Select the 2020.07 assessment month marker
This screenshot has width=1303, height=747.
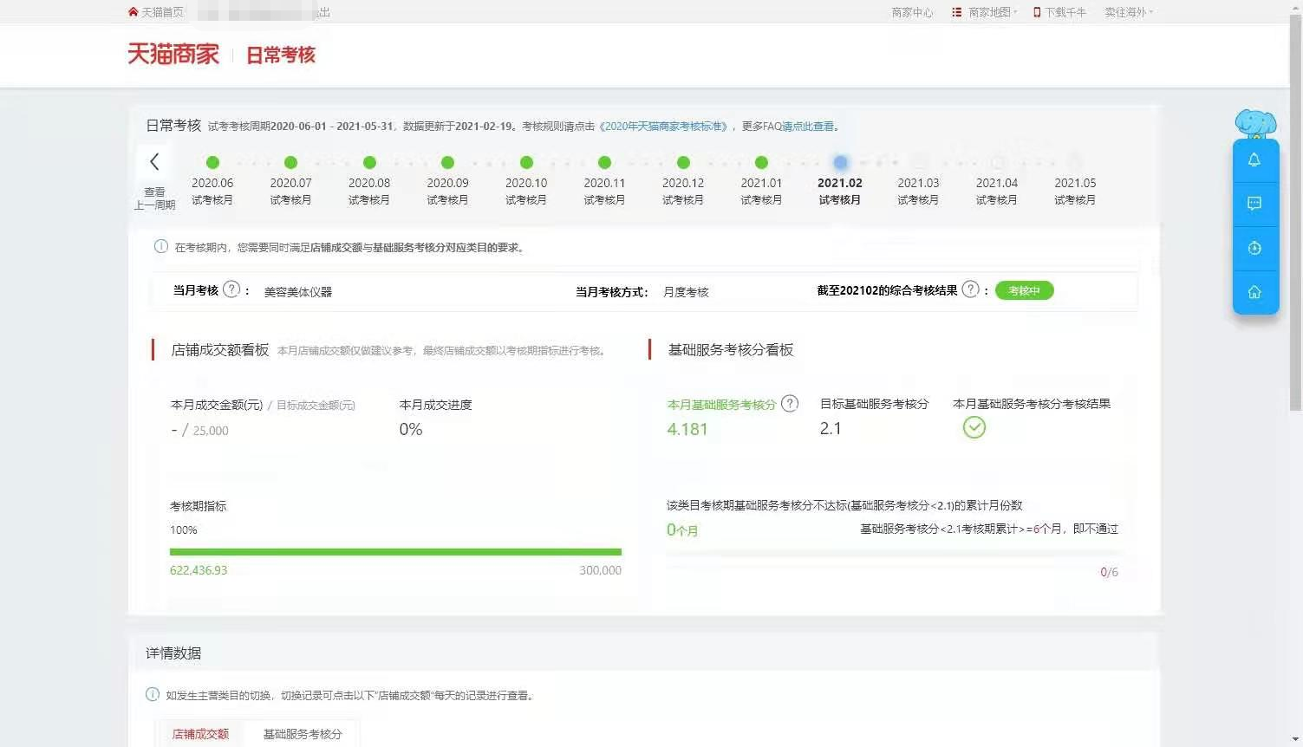(290, 162)
